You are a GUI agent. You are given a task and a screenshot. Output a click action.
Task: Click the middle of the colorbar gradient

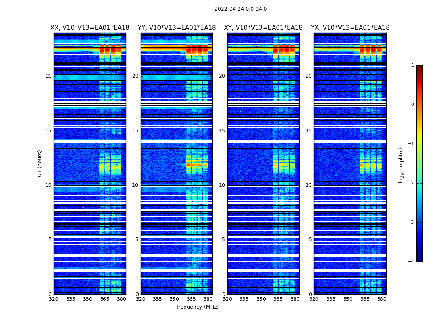point(419,163)
